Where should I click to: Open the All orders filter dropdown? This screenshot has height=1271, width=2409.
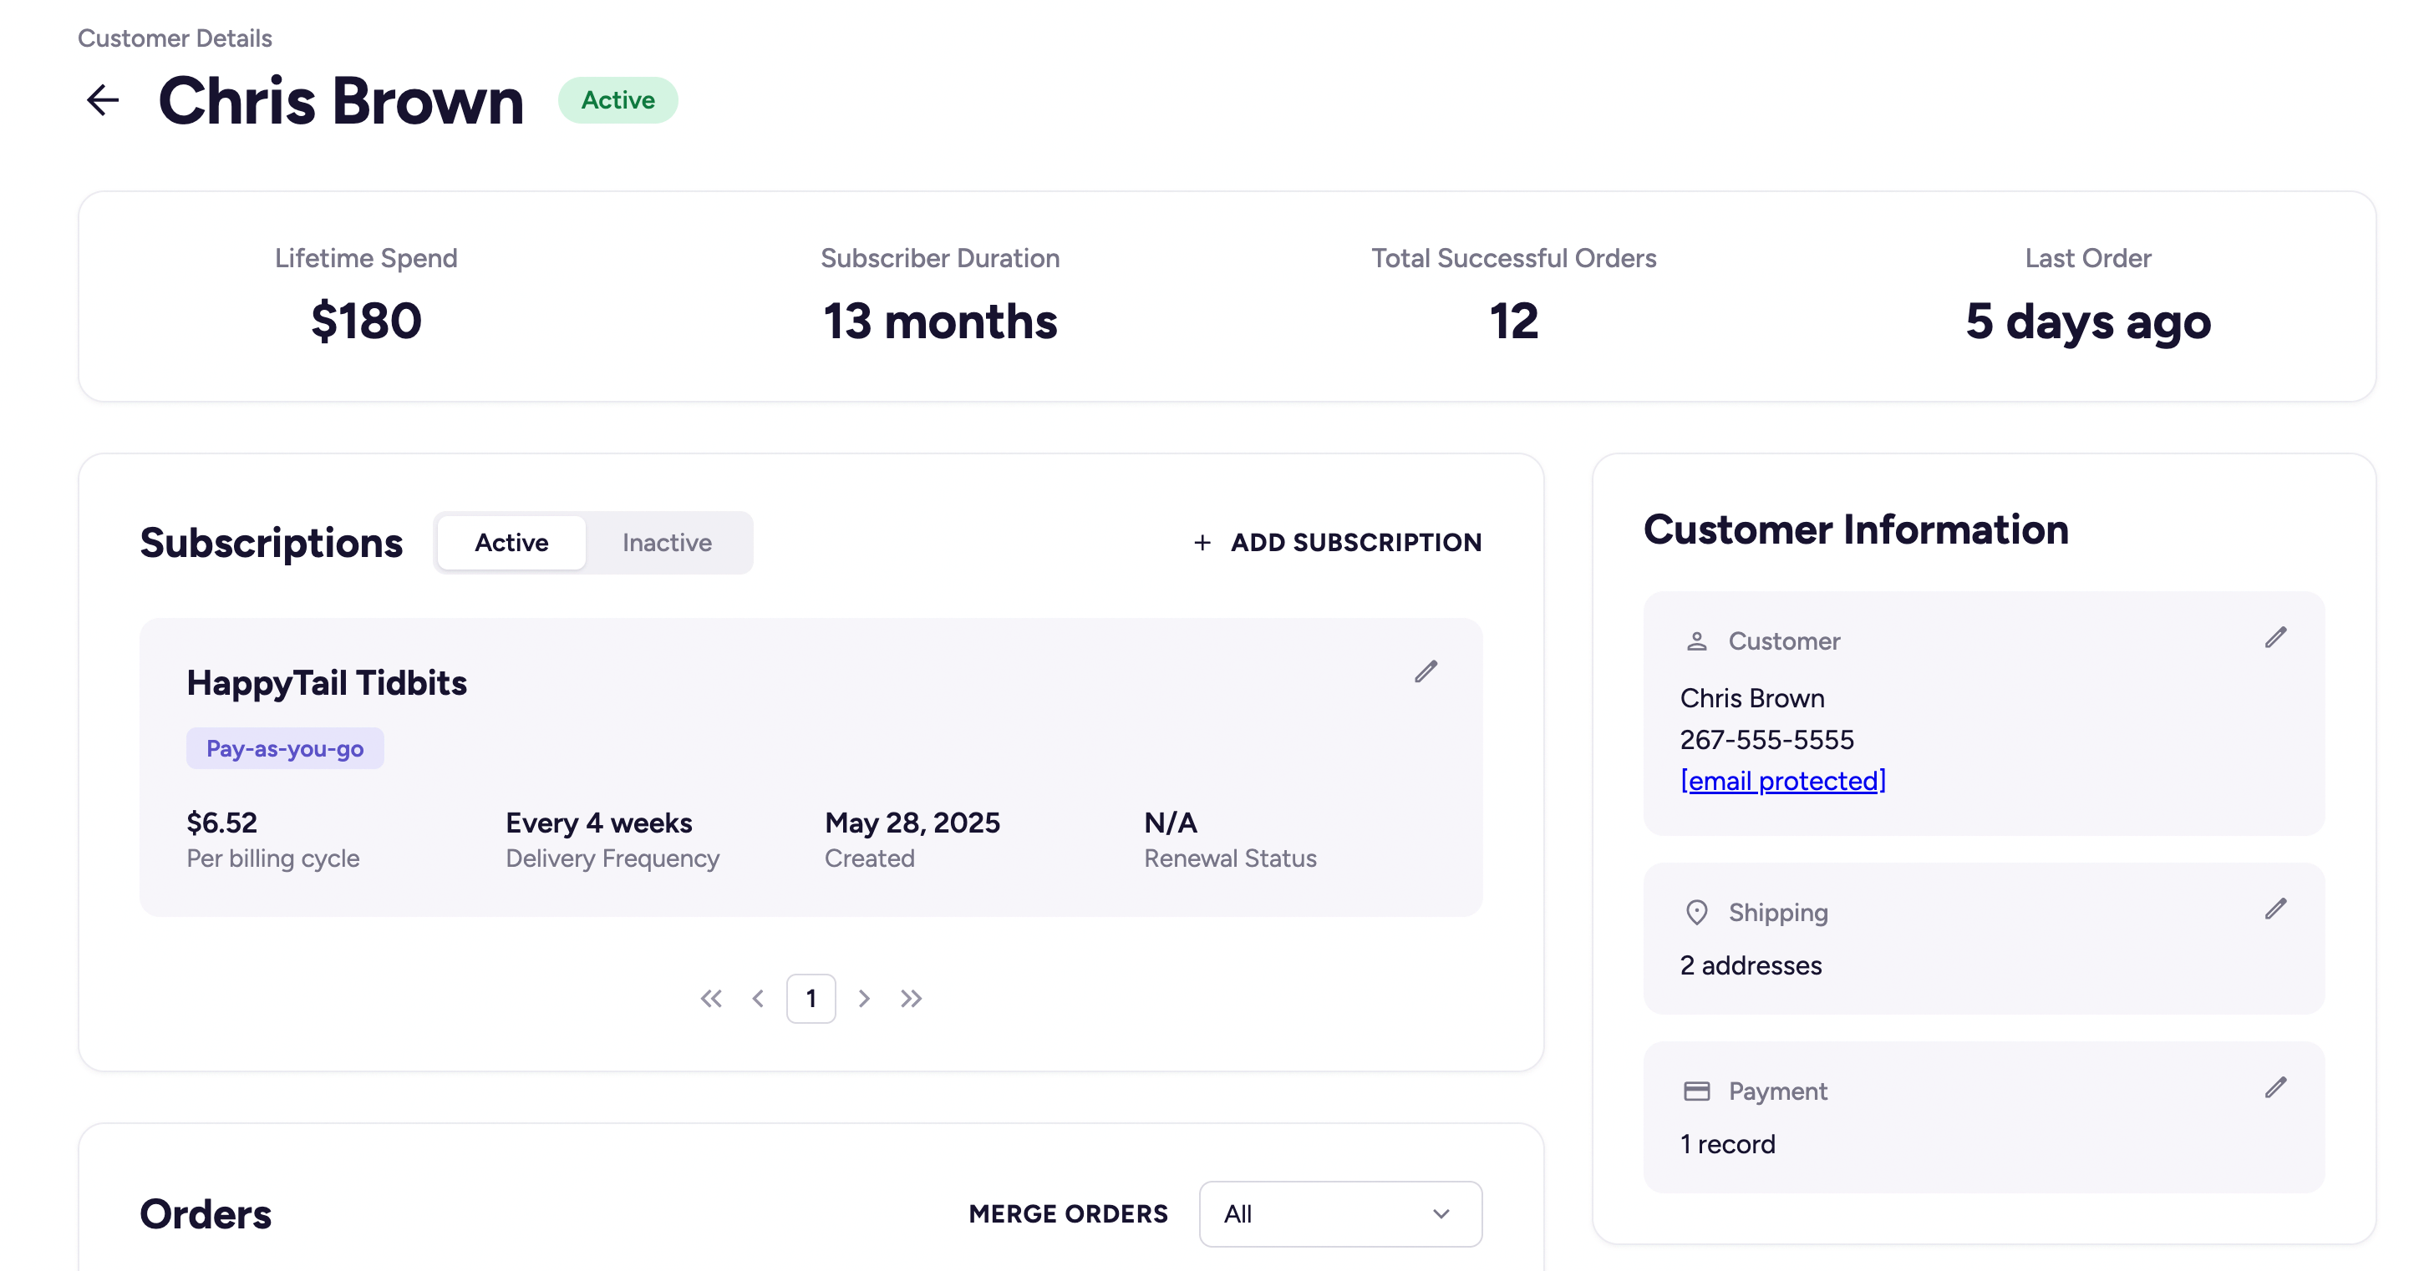[x=1340, y=1213]
